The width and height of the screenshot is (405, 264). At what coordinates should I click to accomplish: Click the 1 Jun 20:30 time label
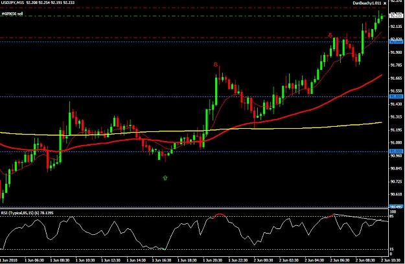(213, 260)
